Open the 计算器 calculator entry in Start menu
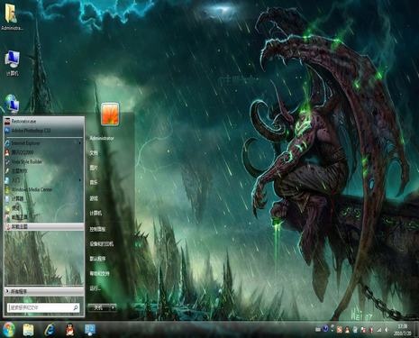Screen dimensions: 419x338 click(44, 199)
